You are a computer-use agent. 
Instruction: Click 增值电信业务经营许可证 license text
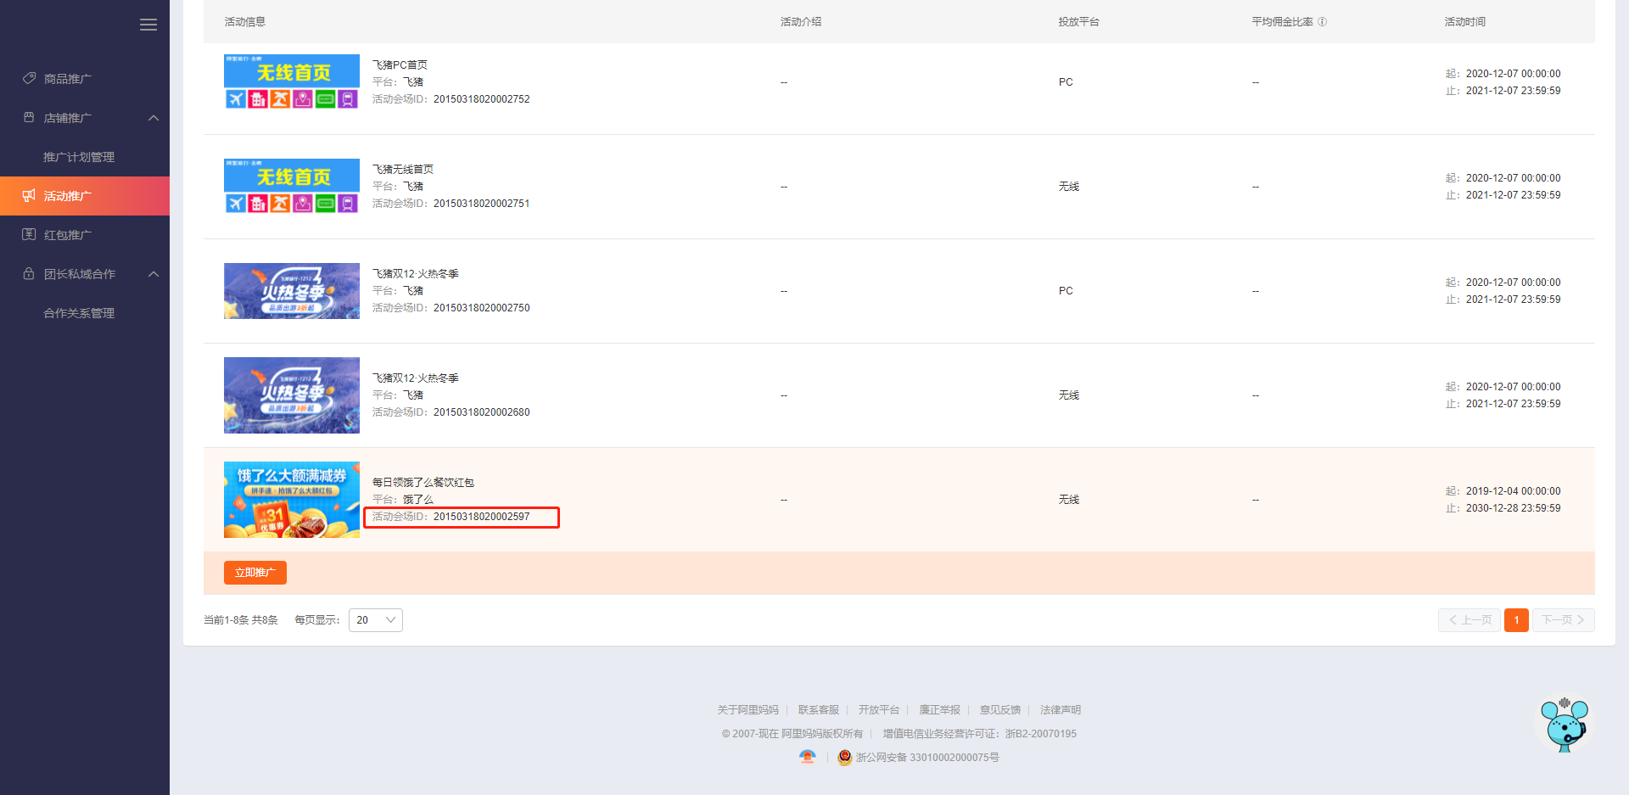979,734
